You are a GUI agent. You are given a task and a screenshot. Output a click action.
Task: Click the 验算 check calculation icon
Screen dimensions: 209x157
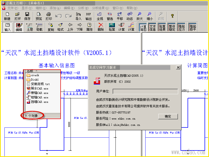[x=112, y=27]
